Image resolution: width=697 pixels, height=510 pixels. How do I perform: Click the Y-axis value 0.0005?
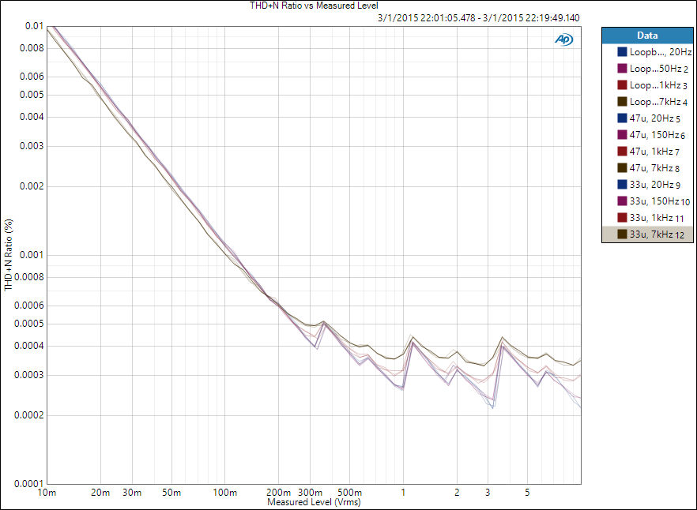pos(29,324)
